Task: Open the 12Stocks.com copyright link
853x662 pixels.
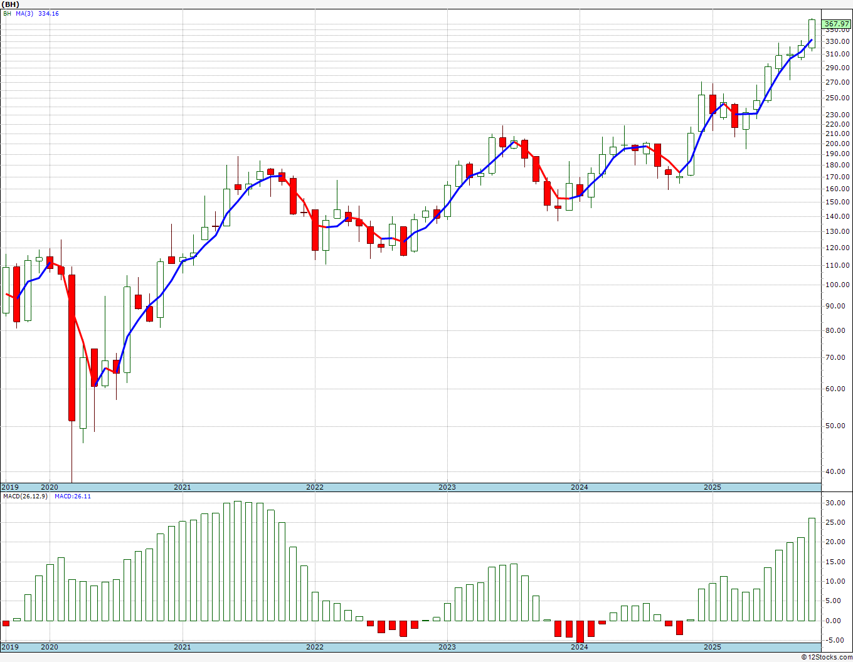Action: point(827,657)
